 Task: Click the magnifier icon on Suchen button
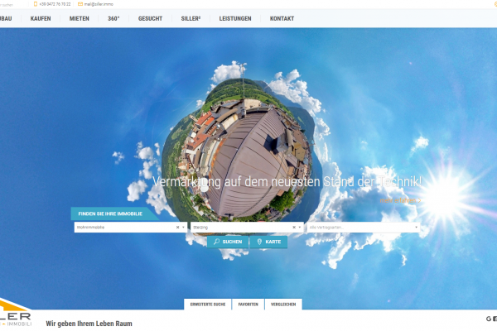pyautogui.click(x=216, y=242)
